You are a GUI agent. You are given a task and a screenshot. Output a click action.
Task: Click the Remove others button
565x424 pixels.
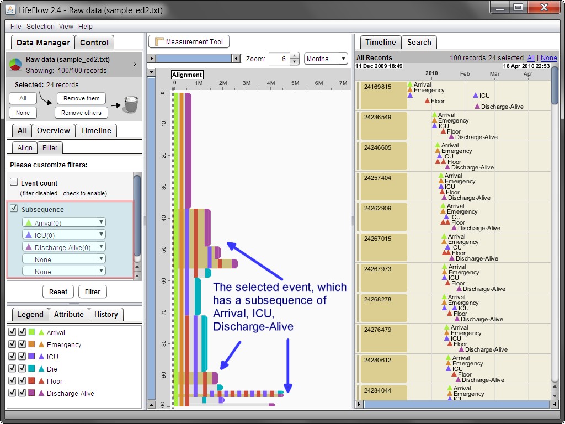pyautogui.click(x=81, y=113)
